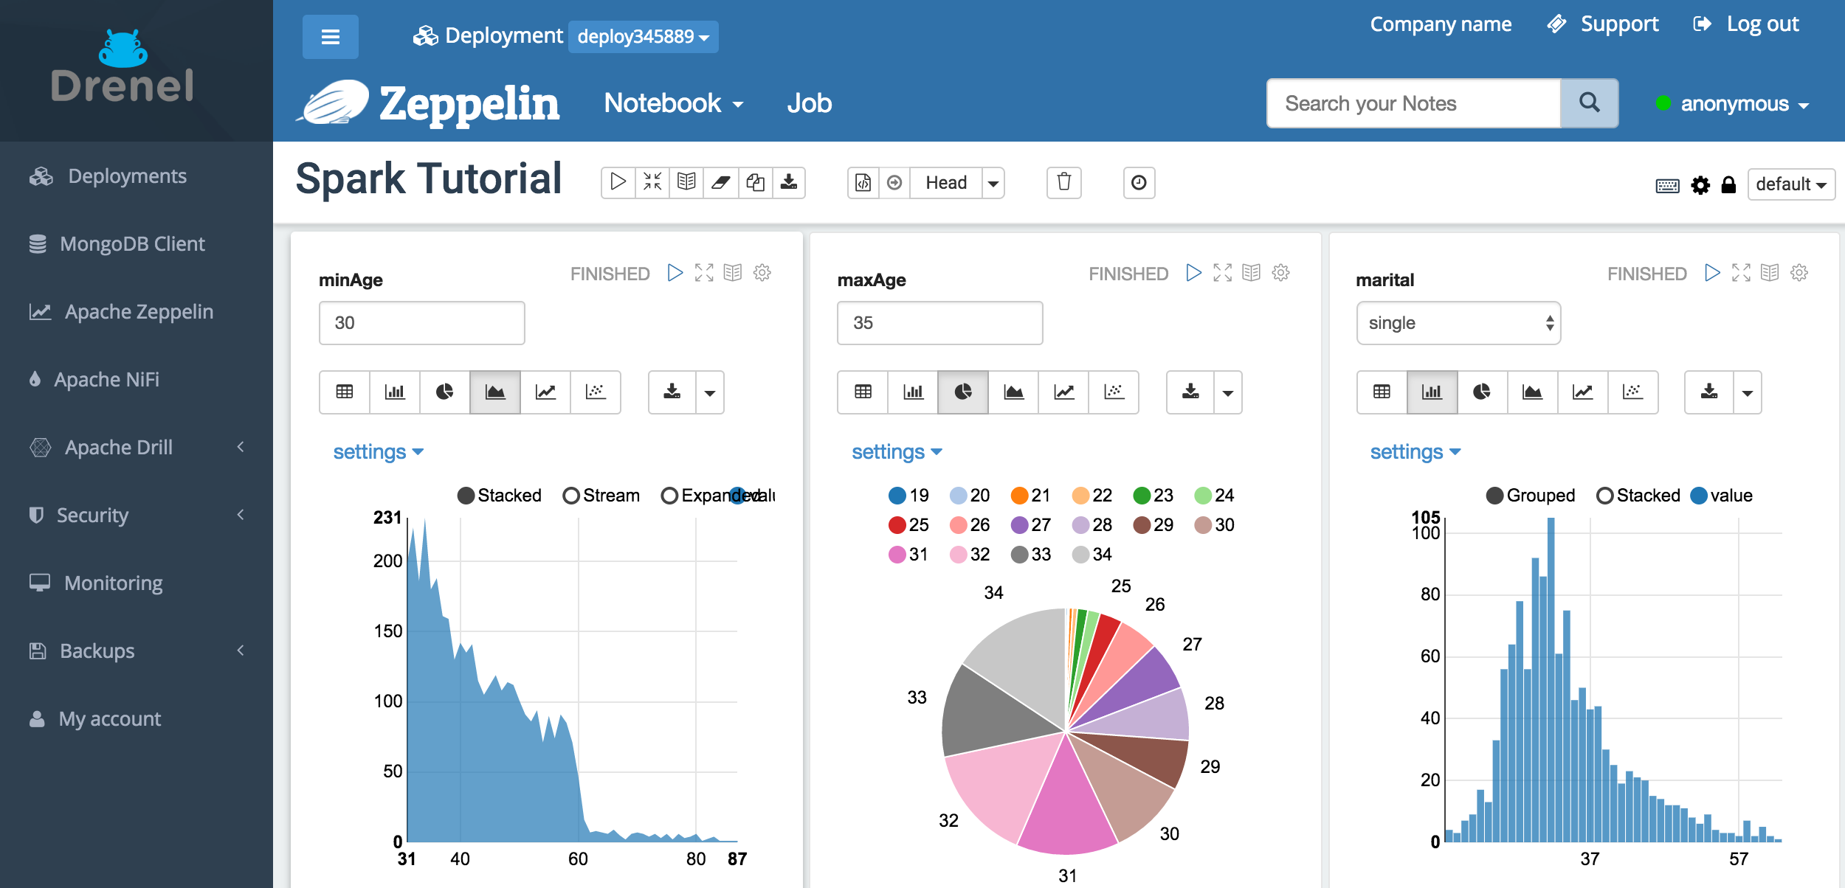The width and height of the screenshot is (1845, 888).
Task: Expand Apache Drill sidebar item
Action: tap(137, 447)
